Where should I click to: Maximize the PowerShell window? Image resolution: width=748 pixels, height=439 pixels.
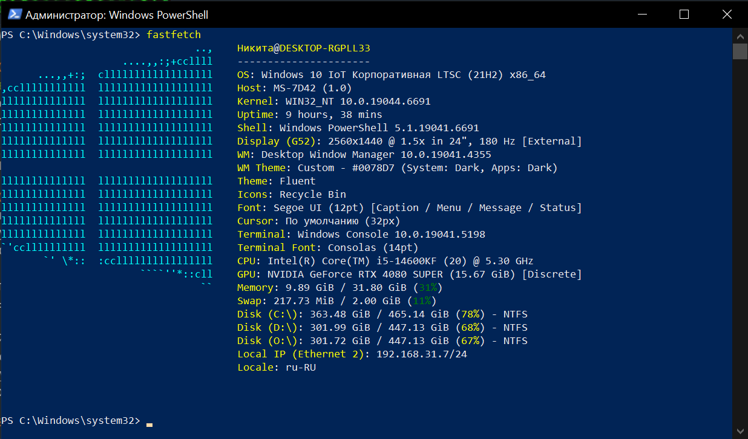click(684, 14)
